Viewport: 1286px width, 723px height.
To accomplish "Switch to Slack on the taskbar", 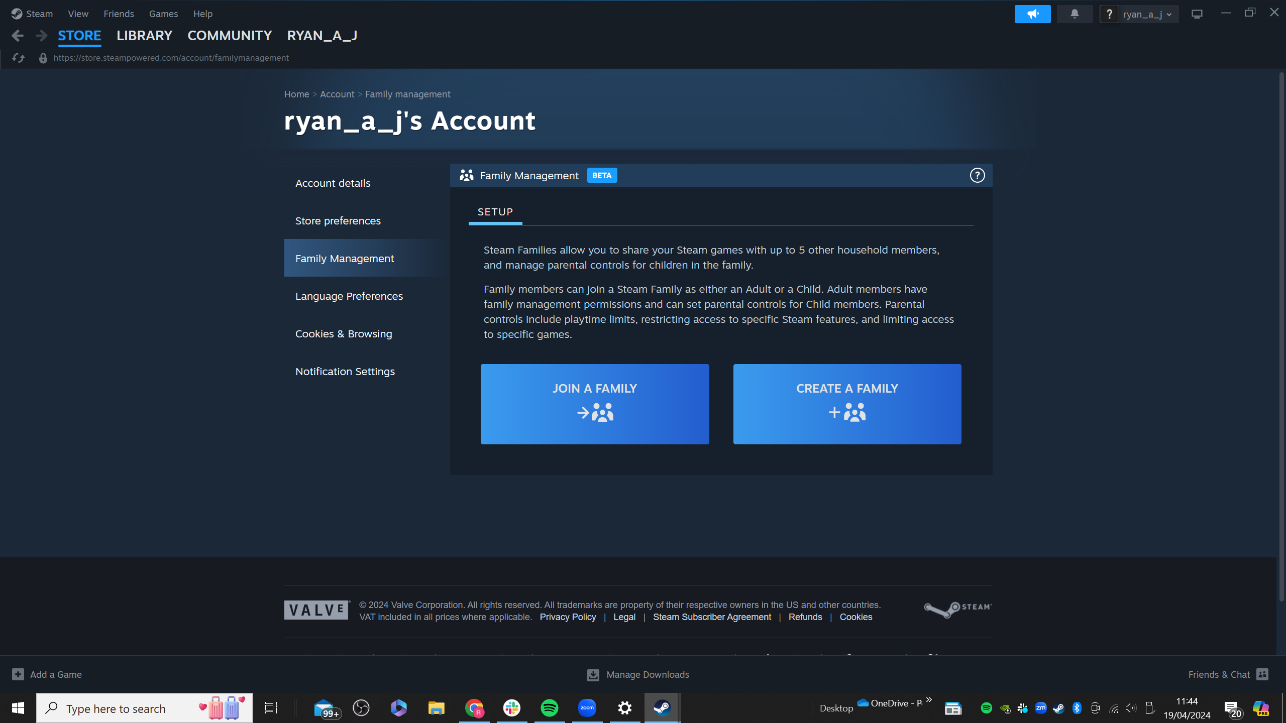I will click(512, 708).
